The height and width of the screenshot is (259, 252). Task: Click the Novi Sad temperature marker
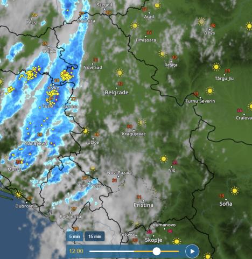coord(96,60)
